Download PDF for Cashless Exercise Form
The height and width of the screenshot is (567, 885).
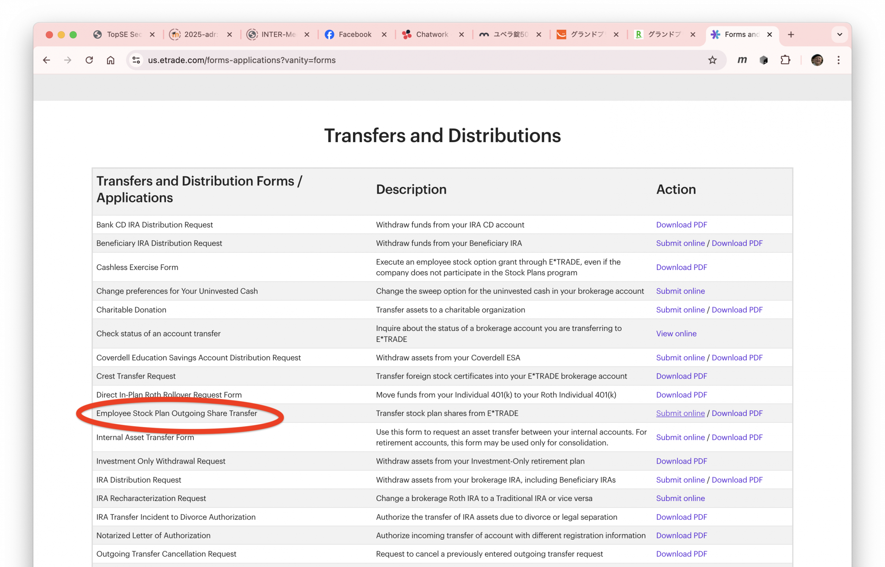tap(681, 267)
